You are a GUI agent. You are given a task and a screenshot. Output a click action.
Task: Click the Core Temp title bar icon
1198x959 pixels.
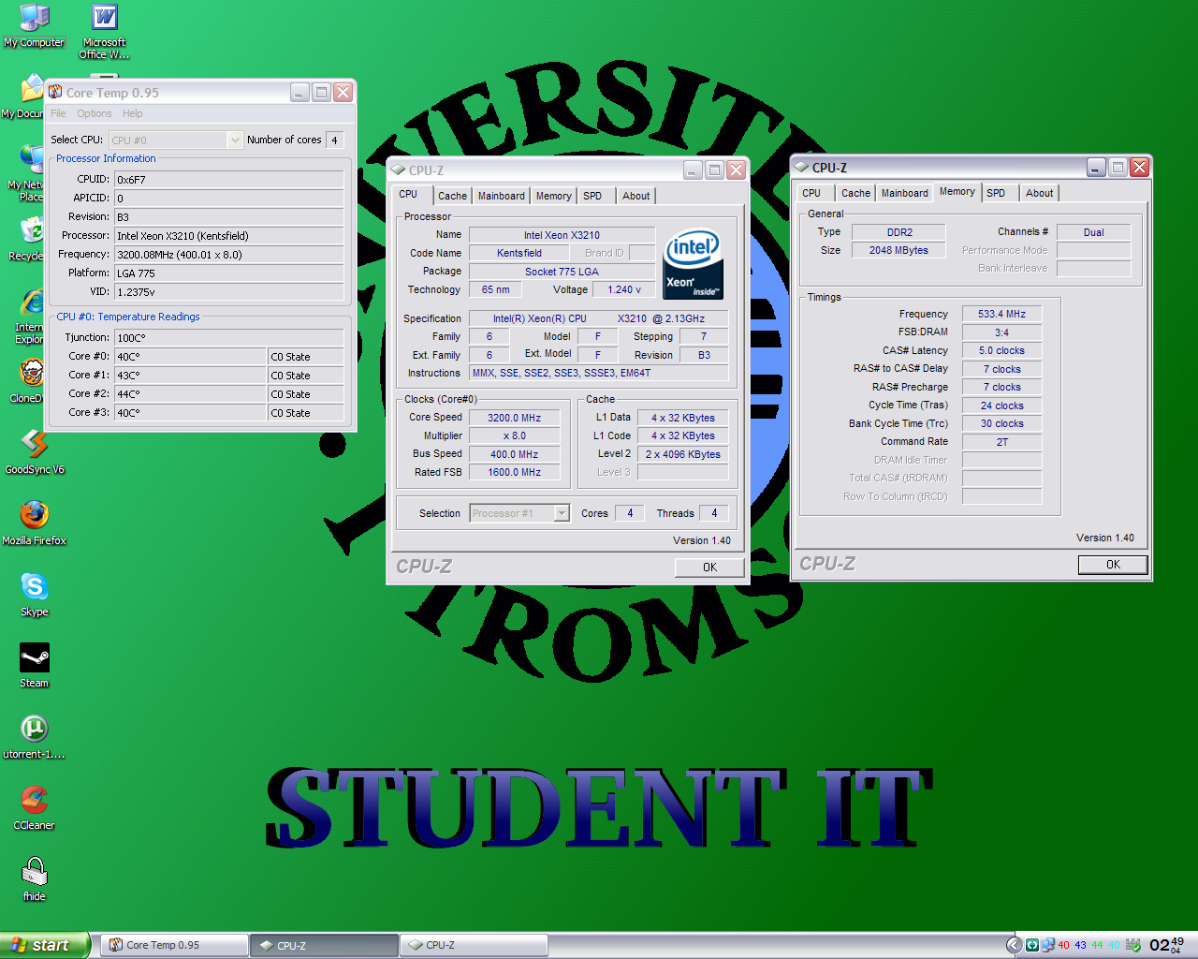[x=55, y=92]
